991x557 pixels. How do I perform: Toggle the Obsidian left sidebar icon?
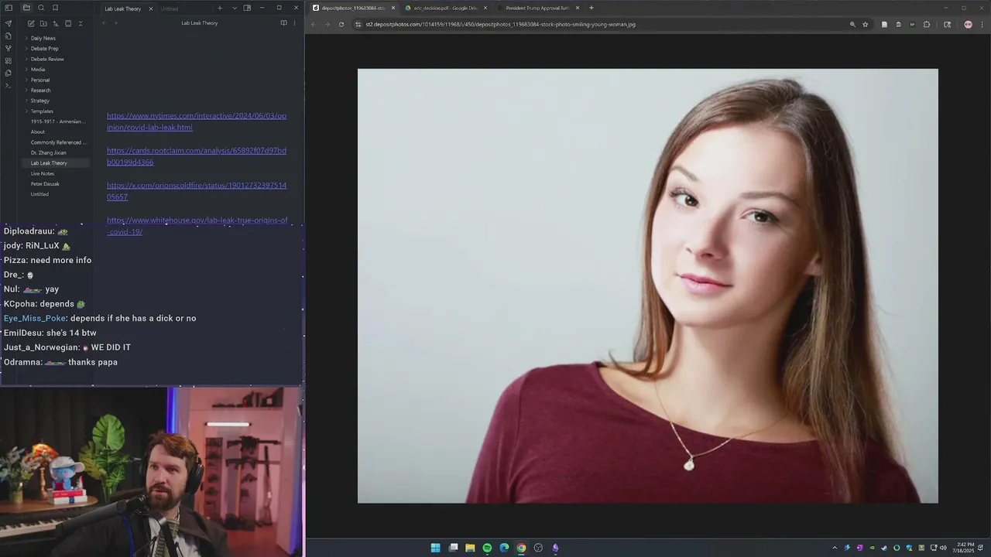click(x=9, y=8)
